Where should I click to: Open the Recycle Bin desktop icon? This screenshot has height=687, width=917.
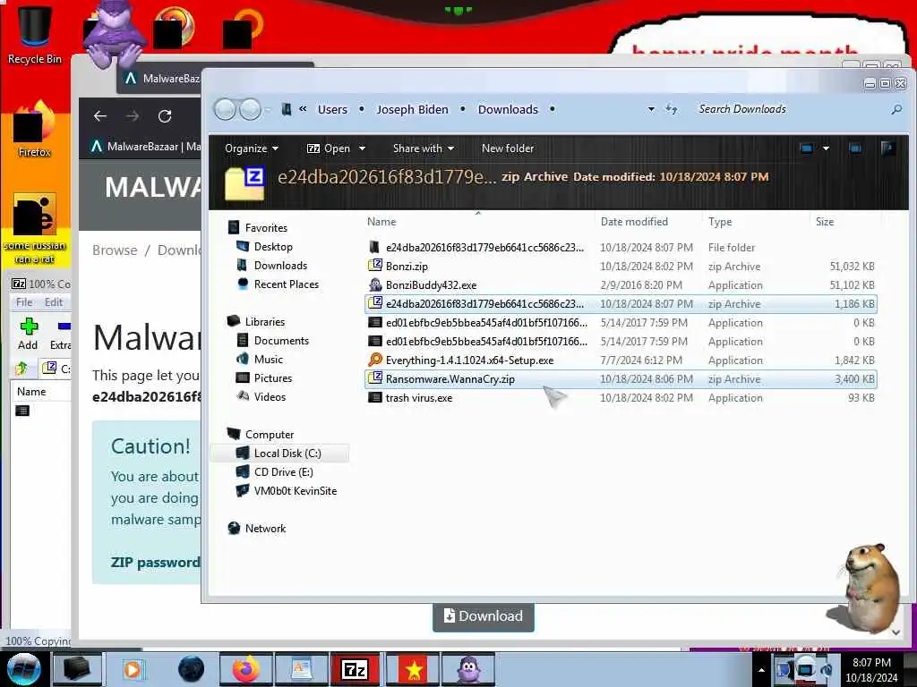tap(34, 34)
